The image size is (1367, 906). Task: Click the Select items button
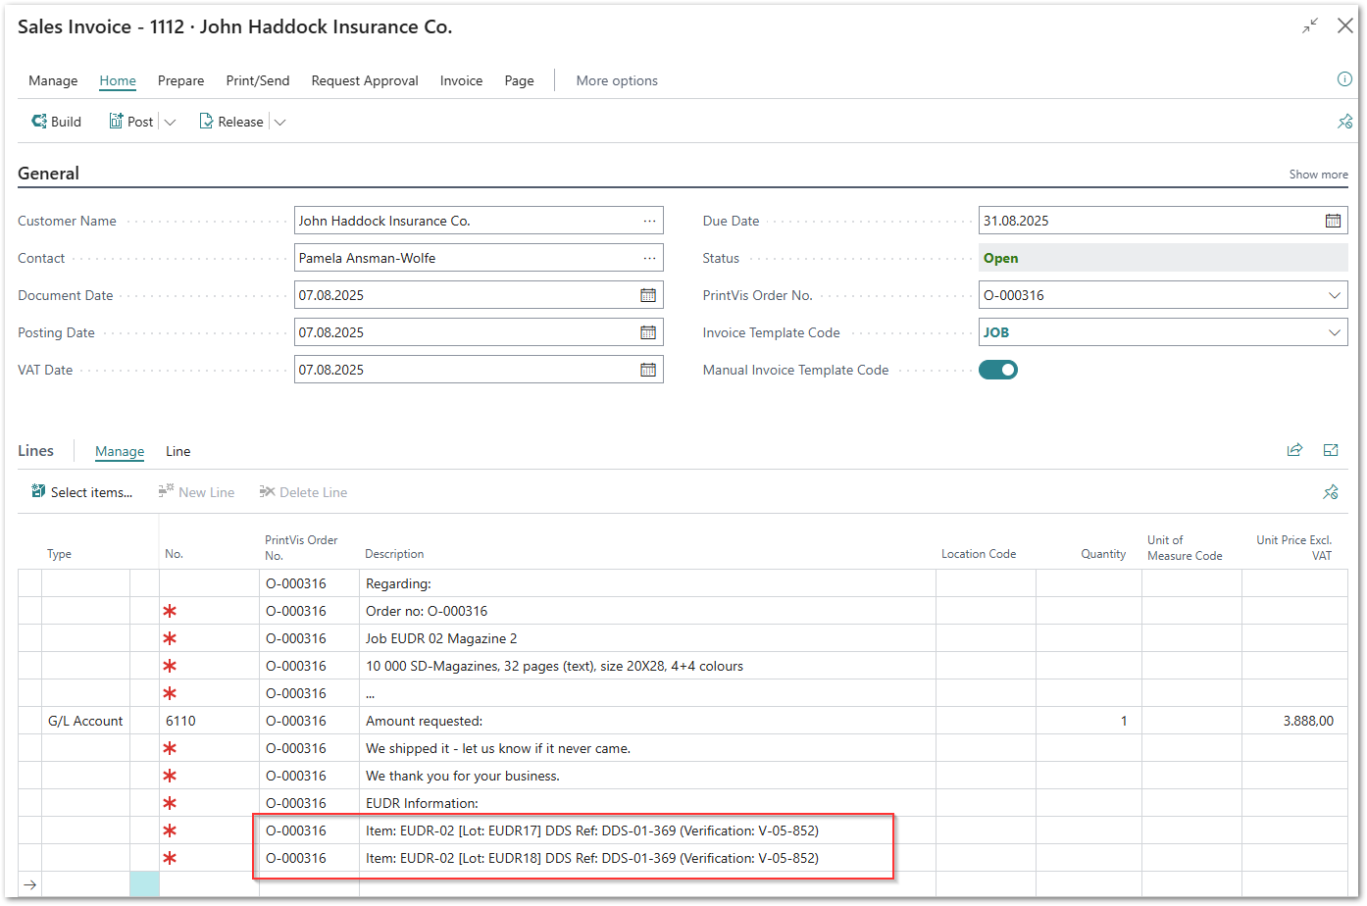(82, 492)
